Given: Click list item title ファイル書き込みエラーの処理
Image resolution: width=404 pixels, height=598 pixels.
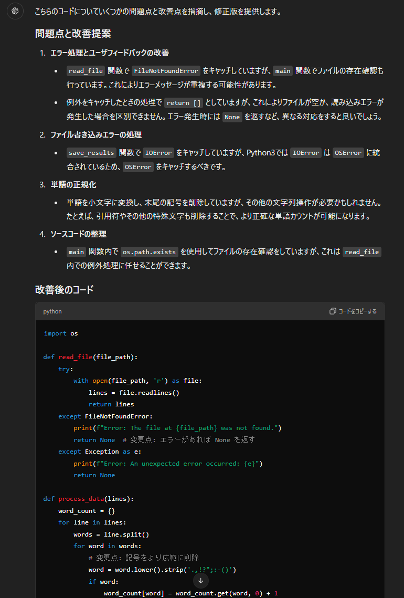Looking at the screenshot, I should pyautogui.click(x=96, y=135).
